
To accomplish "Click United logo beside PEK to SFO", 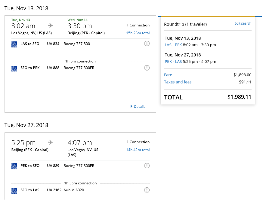I will point(14,166).
